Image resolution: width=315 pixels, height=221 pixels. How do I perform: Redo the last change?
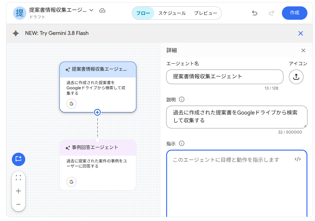271,13
